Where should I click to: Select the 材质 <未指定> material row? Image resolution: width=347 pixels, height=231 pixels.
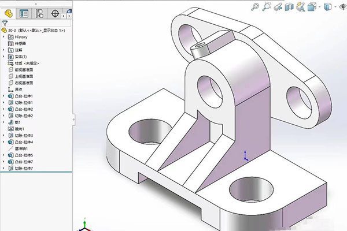(24, 63)
